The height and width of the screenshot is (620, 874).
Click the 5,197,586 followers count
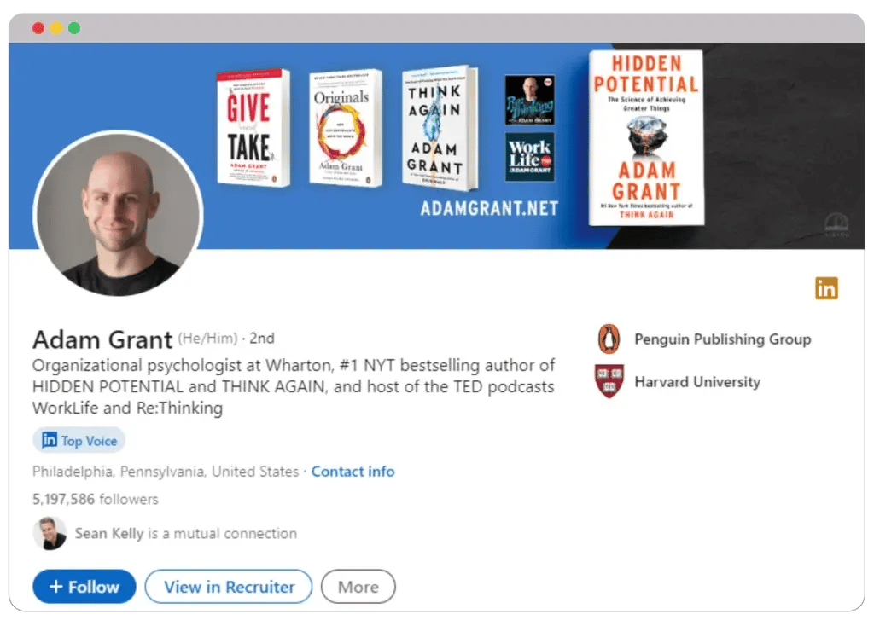pyautogui.click(x=96, y=499)
